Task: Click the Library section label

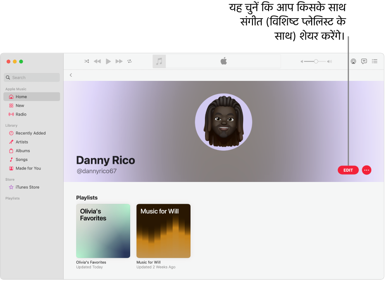Action: tap(11, 125)
